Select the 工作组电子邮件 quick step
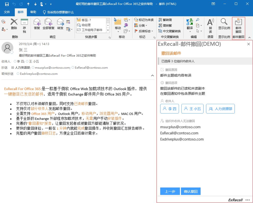Image resolution: width=253 pixels, height=203 pixels. tap(91, 30)
